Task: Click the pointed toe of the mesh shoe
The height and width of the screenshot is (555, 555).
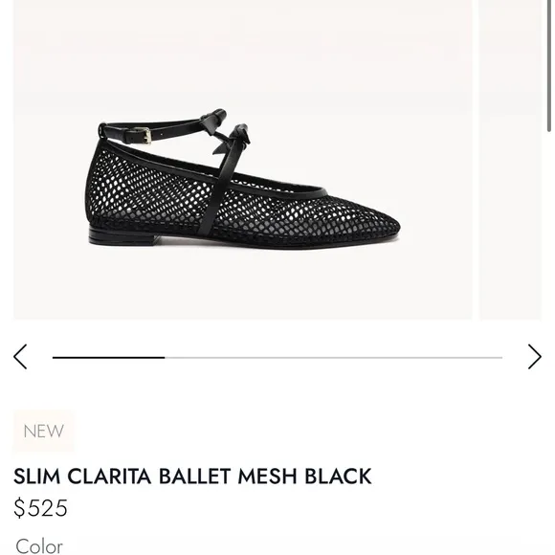Action: [384, 227]
